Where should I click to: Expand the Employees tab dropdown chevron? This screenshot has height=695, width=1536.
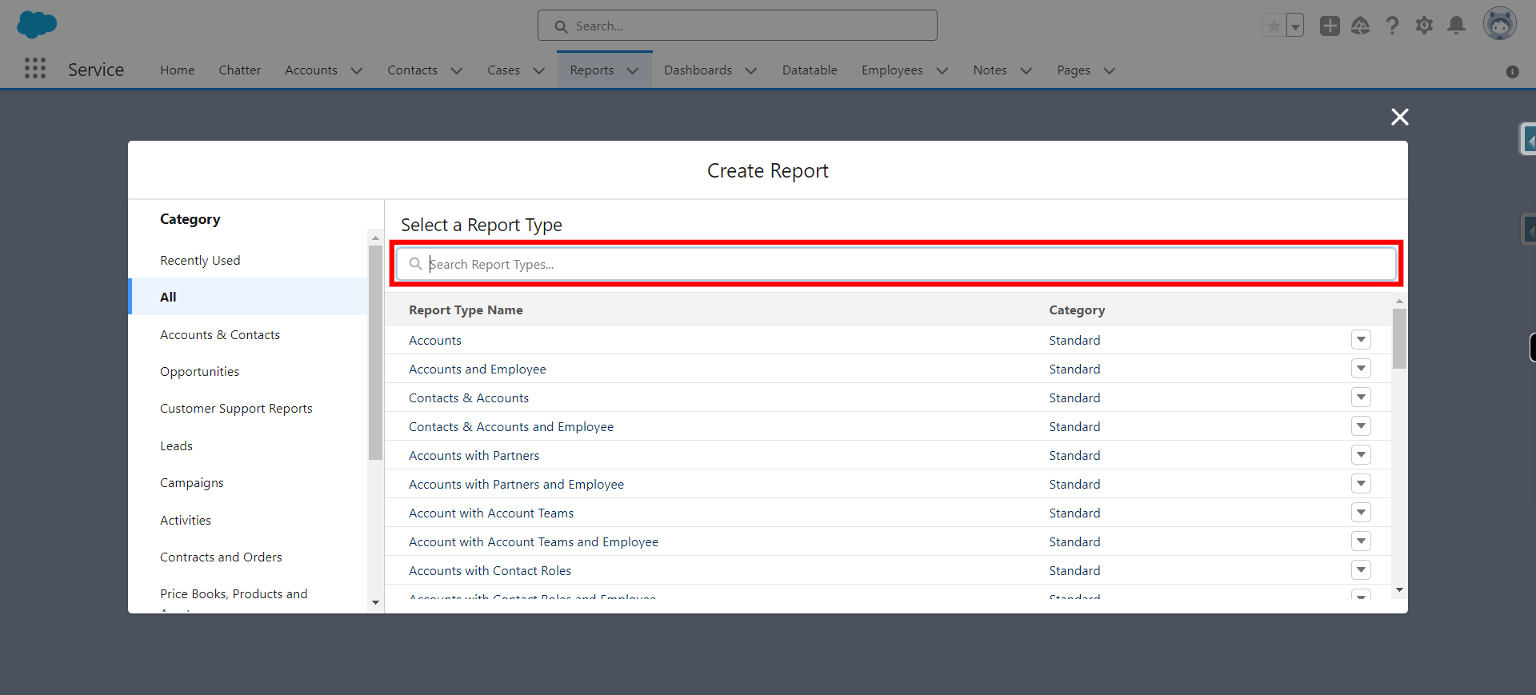coord(942,70)
